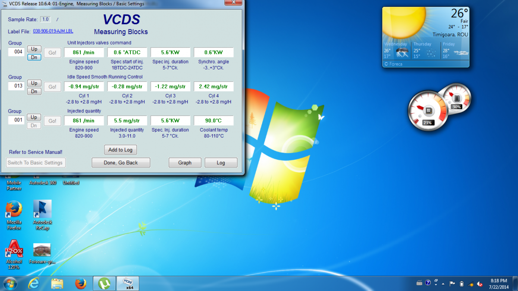Launch Internet Explorer from the taskbar

(x=34, y=283)
